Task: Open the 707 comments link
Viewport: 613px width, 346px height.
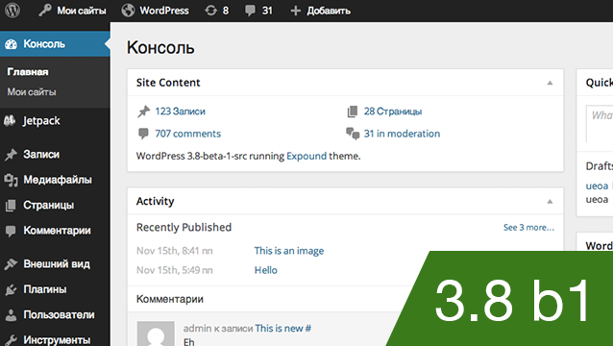Action: click(x=188, y=134)
